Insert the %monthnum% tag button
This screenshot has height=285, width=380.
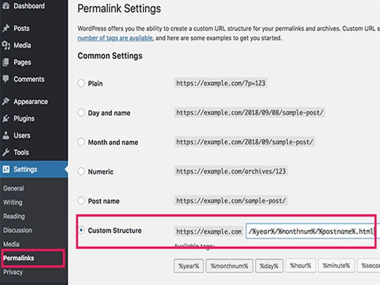(231, 266)
